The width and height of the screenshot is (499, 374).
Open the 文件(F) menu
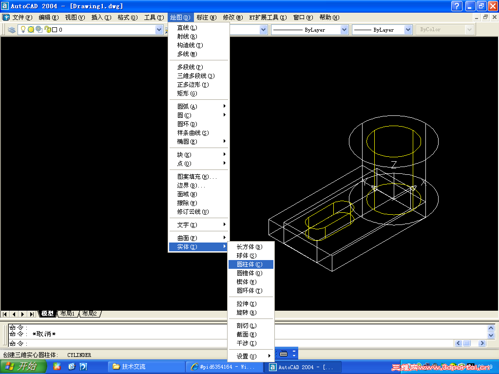[22, 18]
